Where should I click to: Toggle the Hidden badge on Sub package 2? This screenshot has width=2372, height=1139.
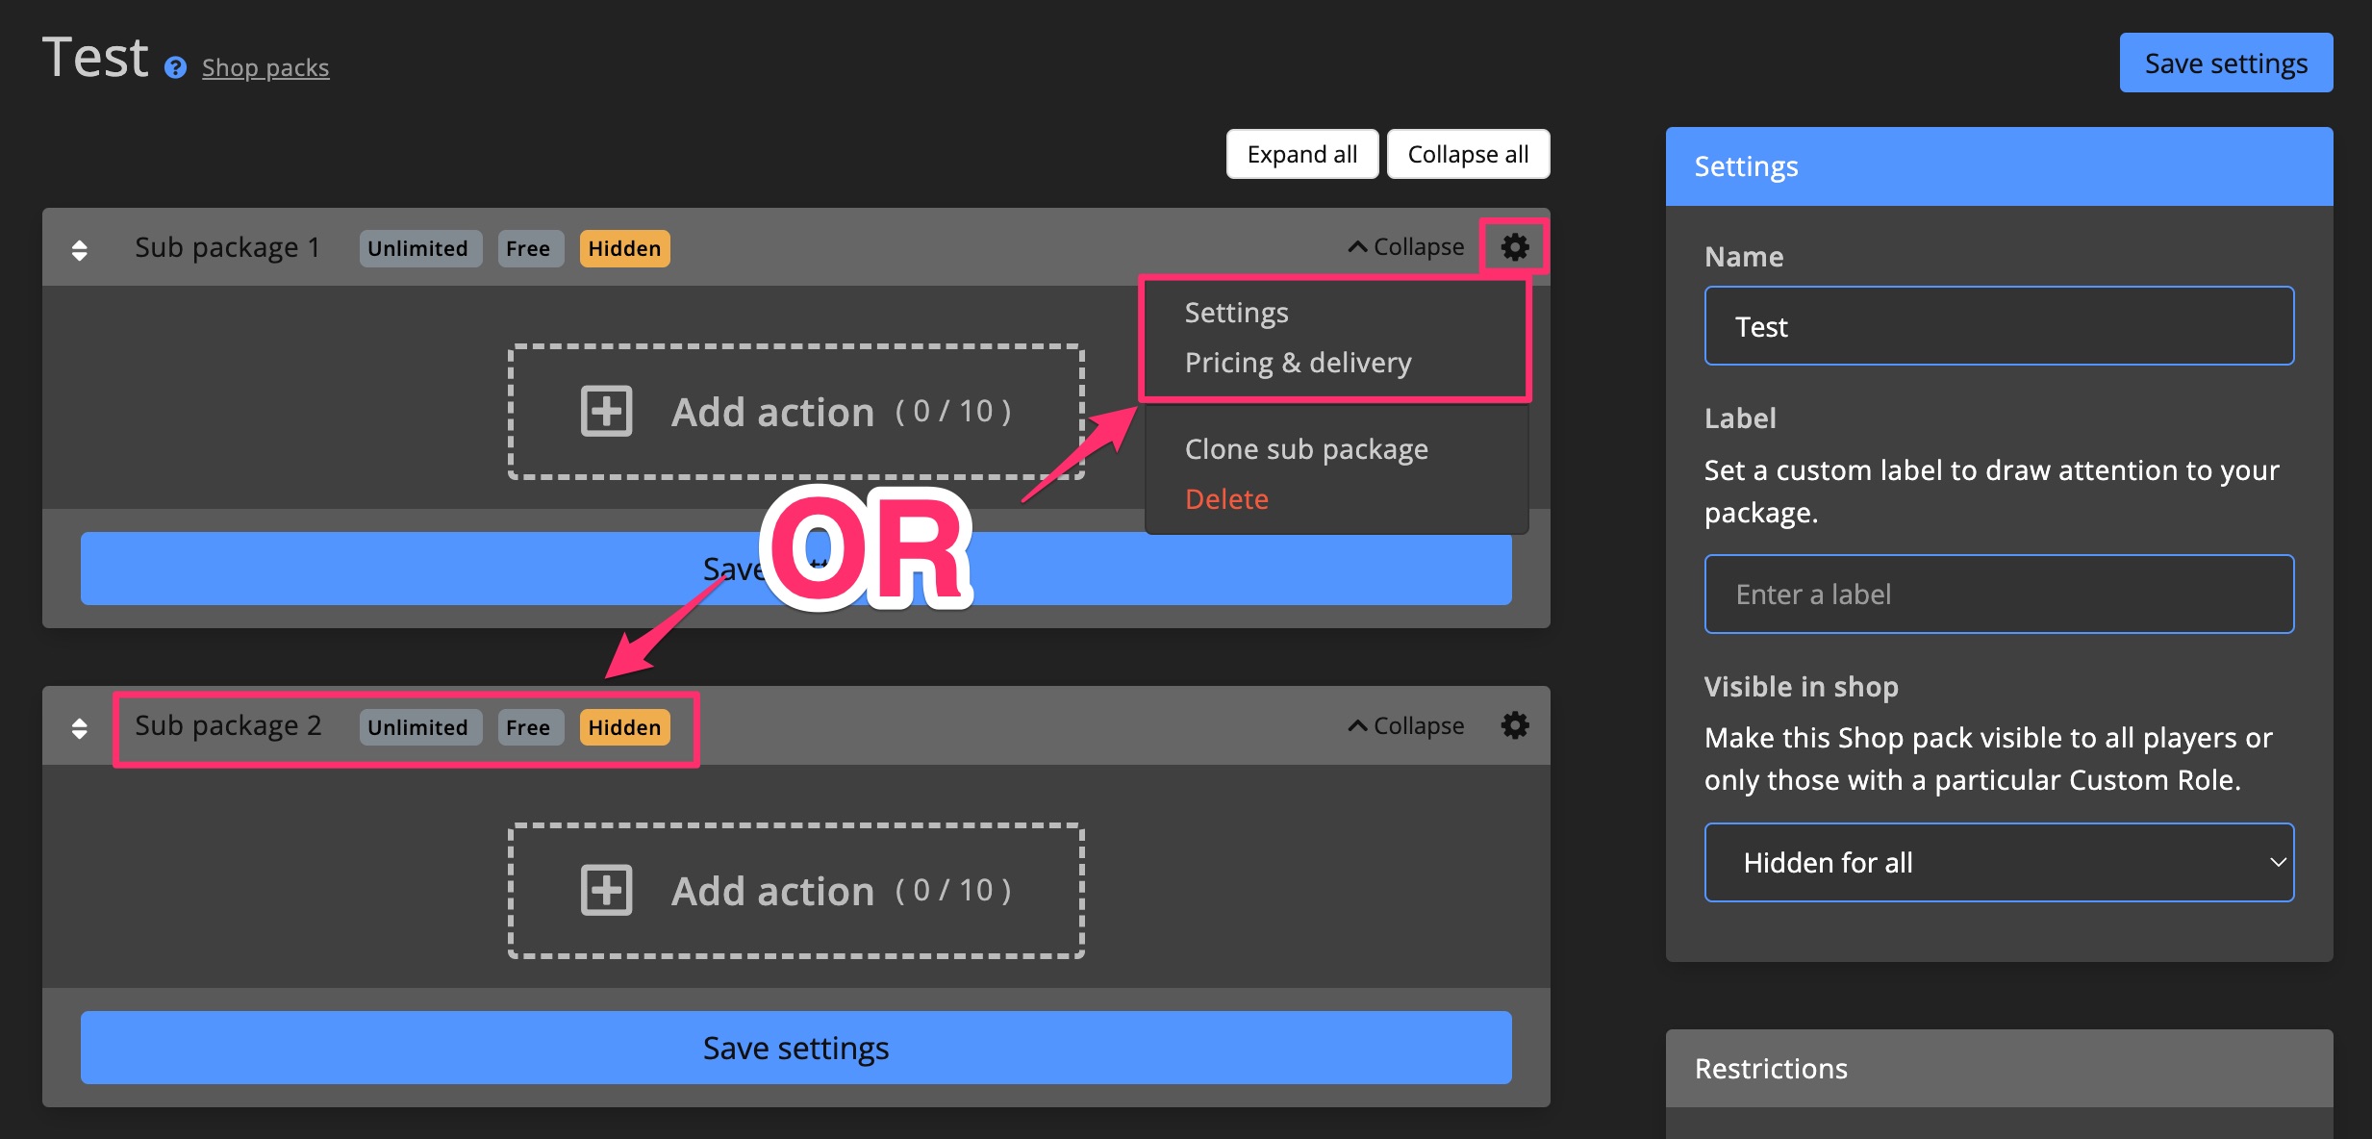pos(624,727)
